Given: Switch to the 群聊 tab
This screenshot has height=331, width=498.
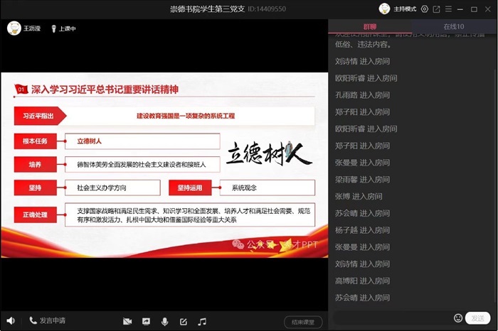Looking at the screenshot, I should [371, 26].
